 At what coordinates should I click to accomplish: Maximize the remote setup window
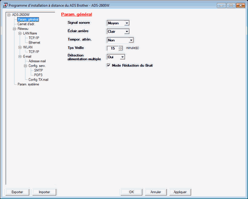pos(231,6)
